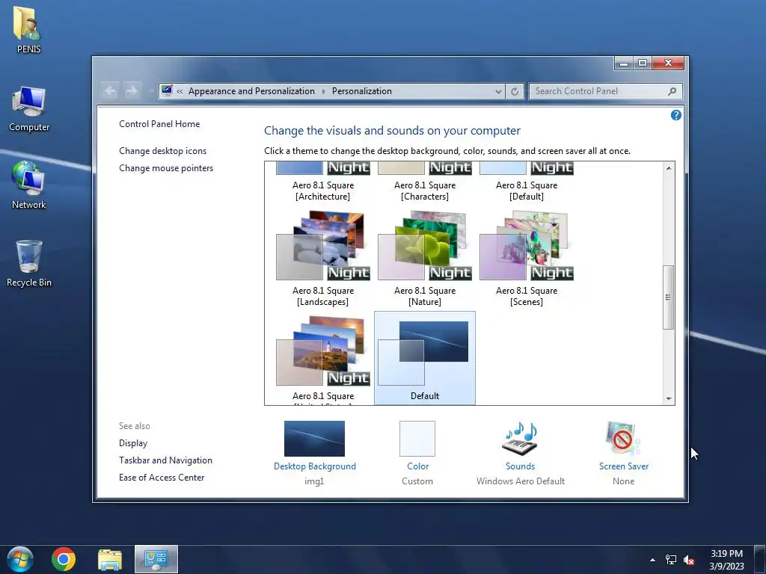Select the lighthouse Aero 8.1 Square theme
766x574 pixels.
point(323,359)
